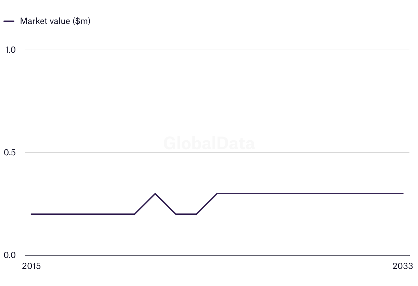
Task: Click the 1.0 y-axis label
Action: tap(11, 50)
